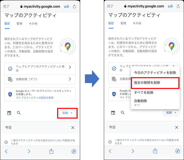Switch to その他 tab in right screenshot
The width and height of the screenshot is (184, 160).
click(x=137, y=23)
